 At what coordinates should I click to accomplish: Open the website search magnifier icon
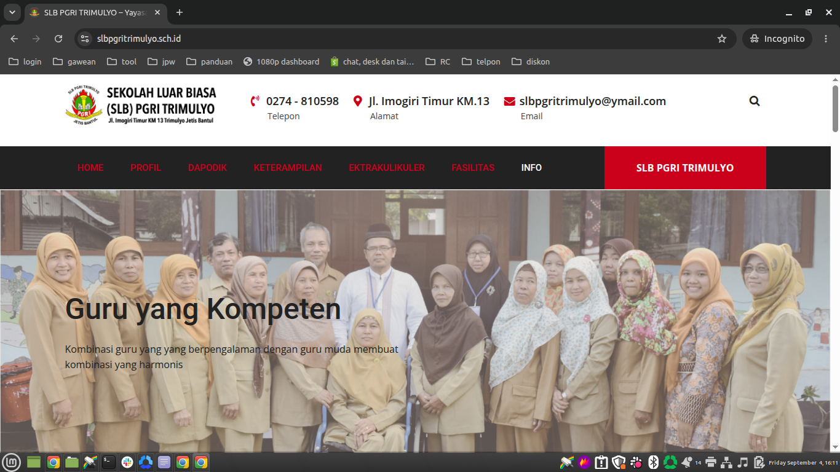point(755,101)
